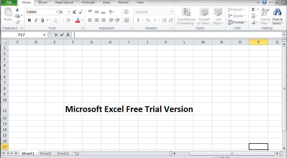Viewport: 287px width, 158px height.
Task: Click Insert Worksheet icon after Sheet3
Action: click(x=76, y=153)
